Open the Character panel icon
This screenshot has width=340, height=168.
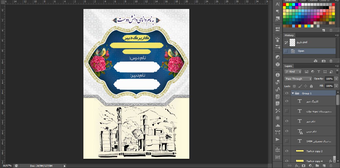[278, 4]
